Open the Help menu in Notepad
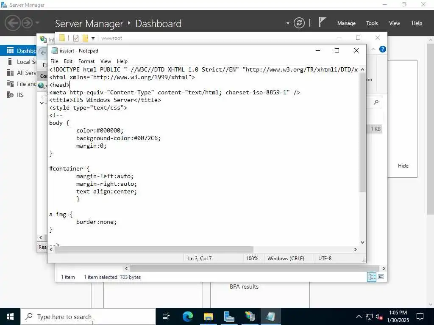 pyautogui.click(x=122, y=61)
